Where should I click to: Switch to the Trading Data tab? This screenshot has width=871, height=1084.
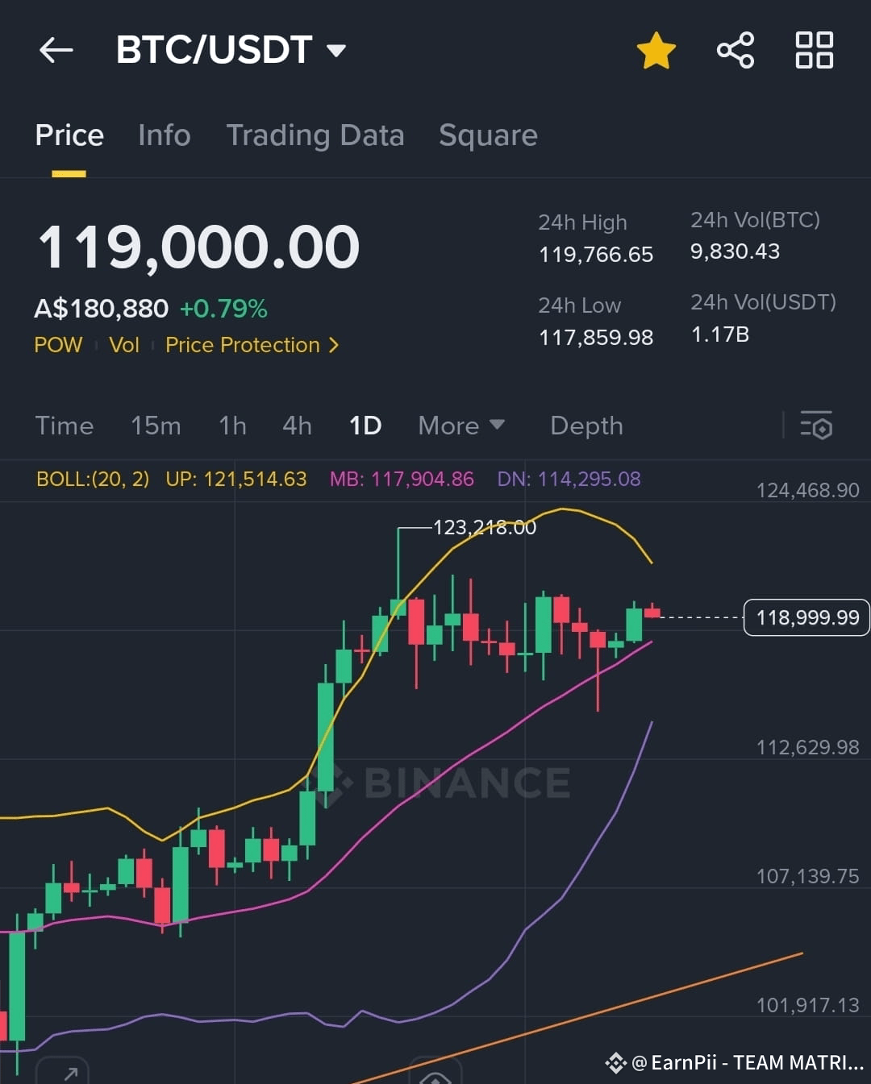[315, 135]
